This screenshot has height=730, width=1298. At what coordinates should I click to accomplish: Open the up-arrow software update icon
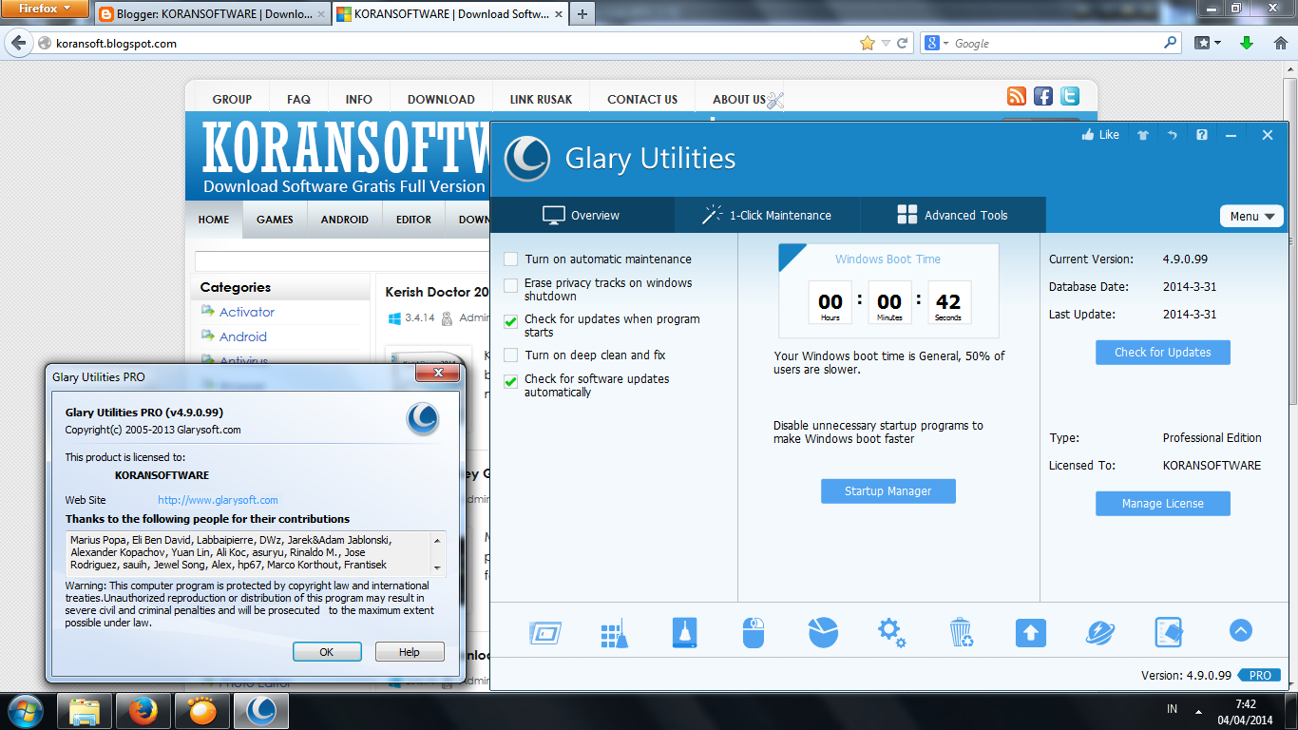(1031, 633)
